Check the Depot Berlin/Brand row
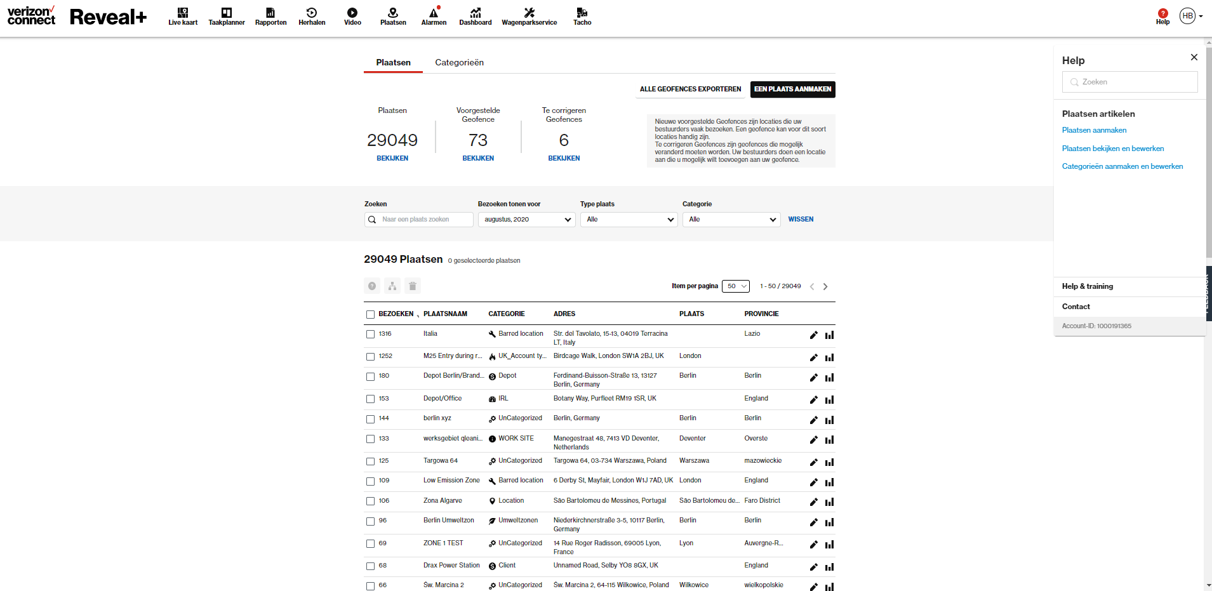The width and height of the screenshot is (1212, 591). 370,376
